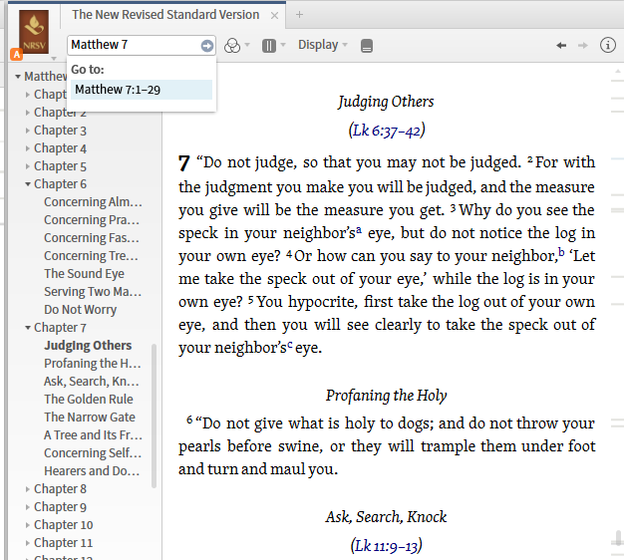This screenshot has height=560, width=624.
Task: Click the Profaning the Holy heading
Action: 386,396
